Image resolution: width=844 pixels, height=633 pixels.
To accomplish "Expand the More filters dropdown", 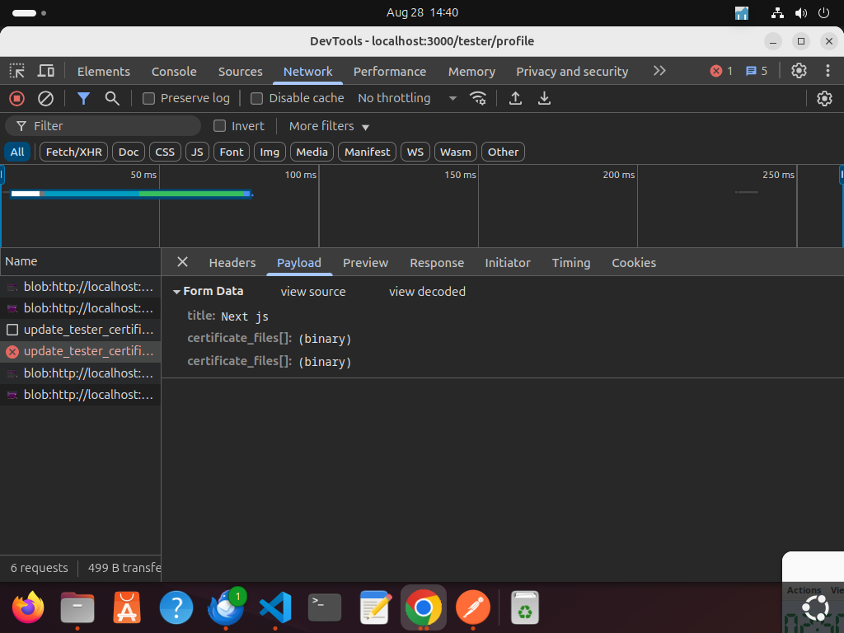I will [x=329, y=126].
